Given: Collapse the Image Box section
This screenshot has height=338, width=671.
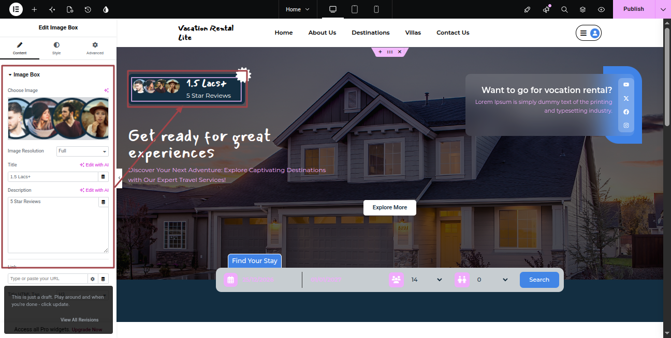Looking at the screenshot, I should click(x=24, y=74).
